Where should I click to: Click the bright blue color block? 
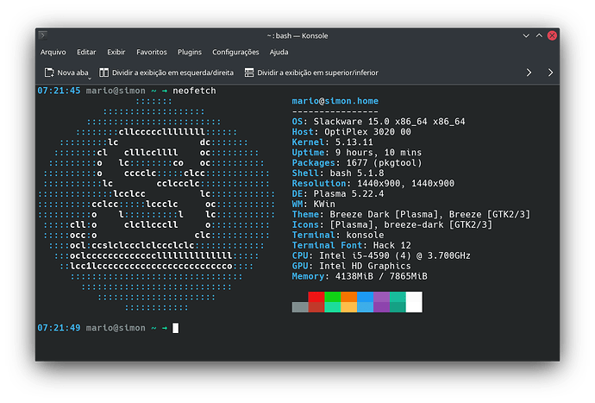[365, 297]
